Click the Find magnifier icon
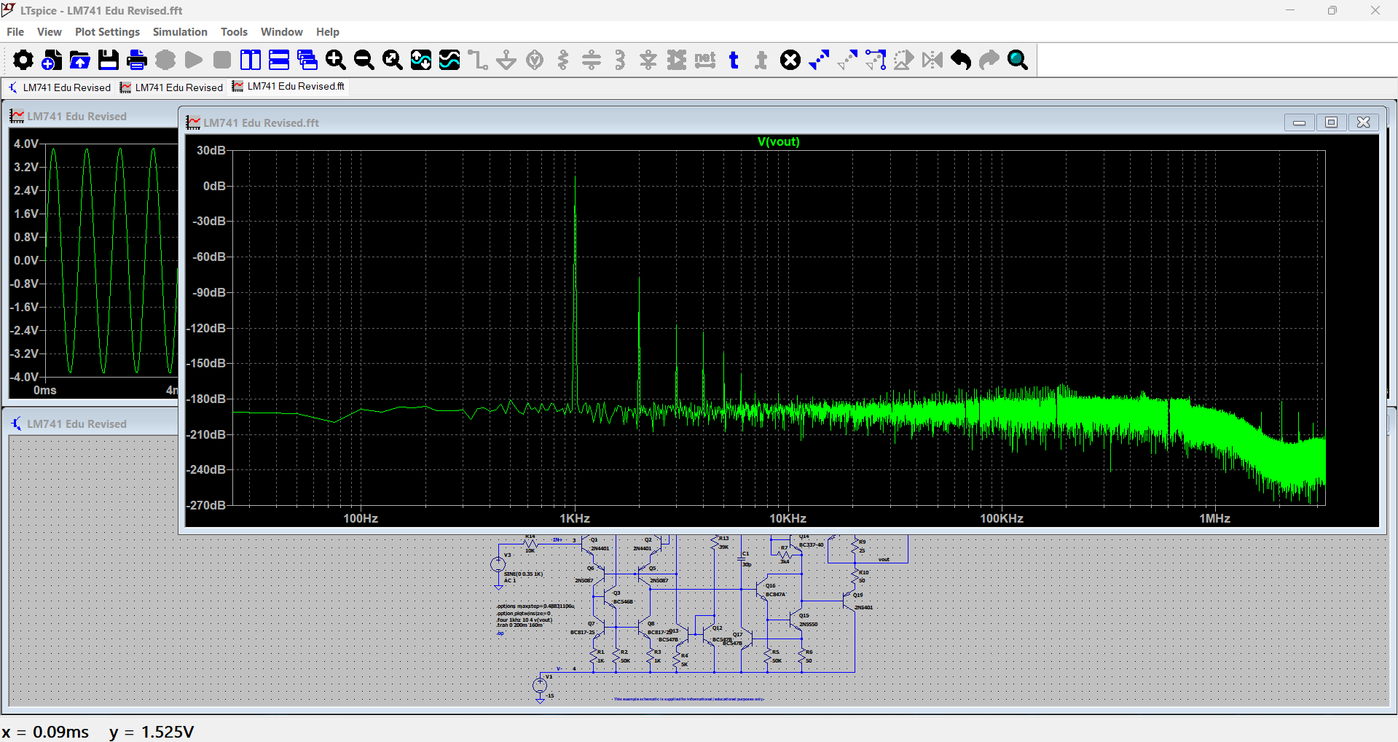This screenshot has height=742, width=1398. tap(1018, 60)
